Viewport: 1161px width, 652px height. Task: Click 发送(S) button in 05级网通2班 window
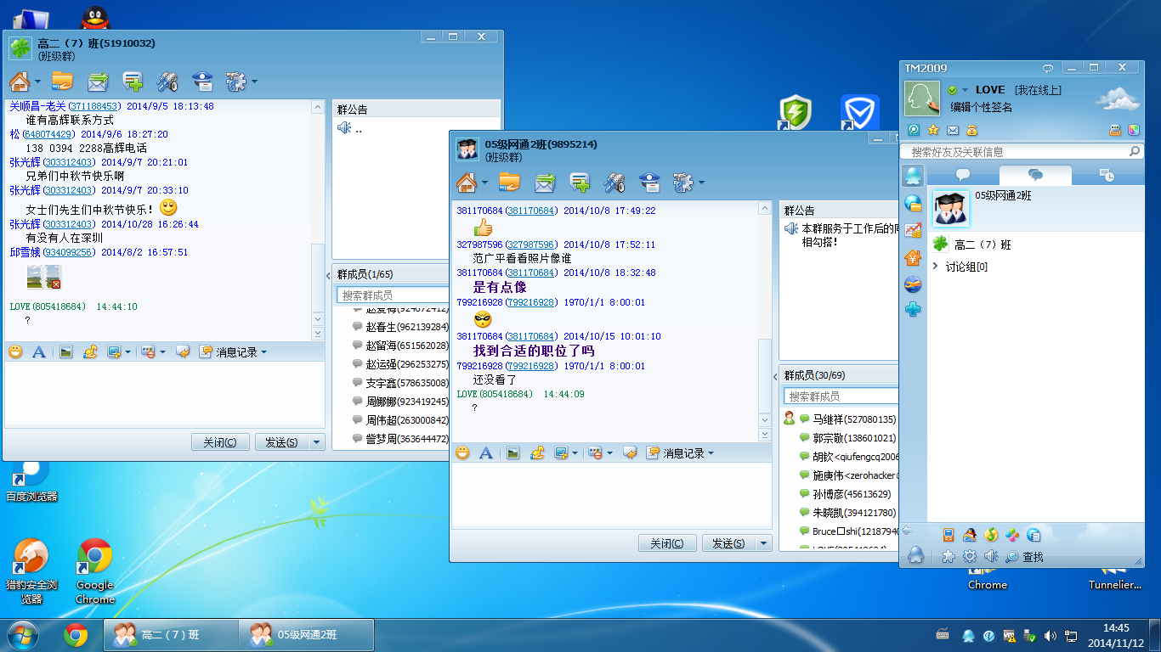pyautogui.click(x=729, y=543)
